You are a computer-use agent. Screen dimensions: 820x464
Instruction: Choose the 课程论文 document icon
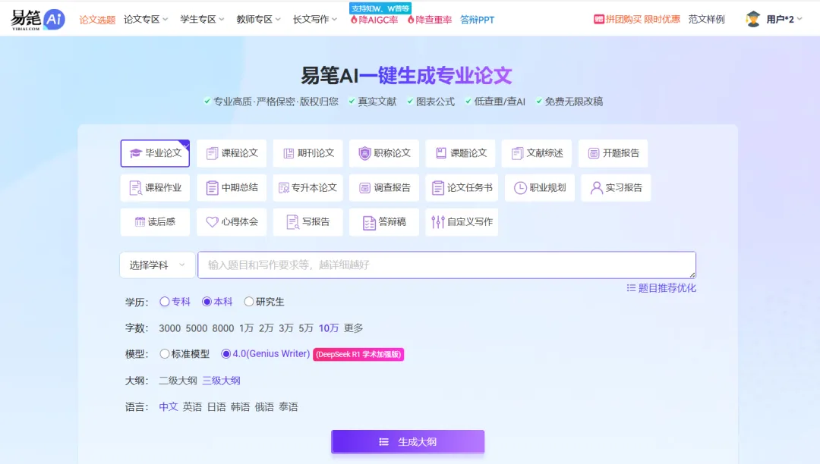click(212, 153)
